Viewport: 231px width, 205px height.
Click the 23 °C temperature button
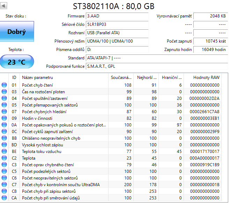(17, 62)
